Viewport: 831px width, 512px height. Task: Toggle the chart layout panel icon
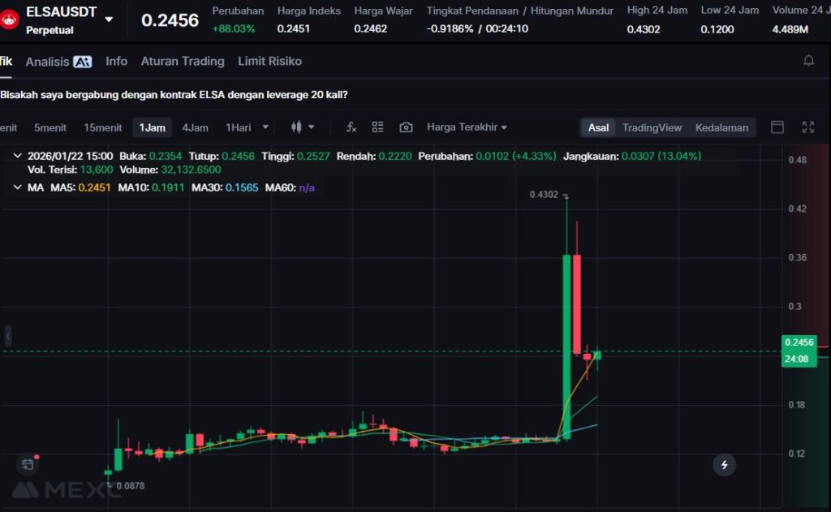[777, 127]
